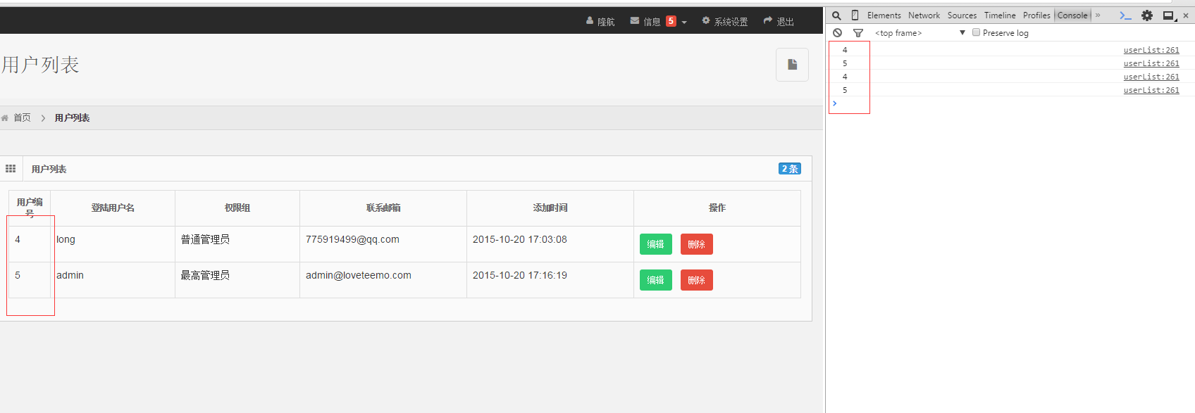Click the document icon button beside page title

tap(792, 65)
